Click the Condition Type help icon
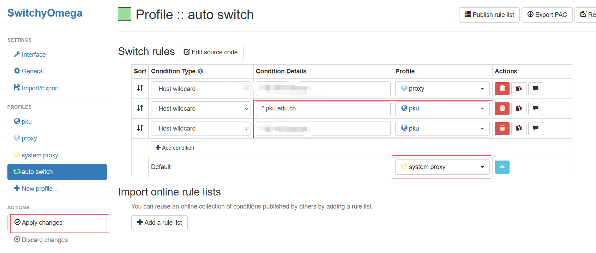This screenshot has height=253, width=596. point(200,71)
